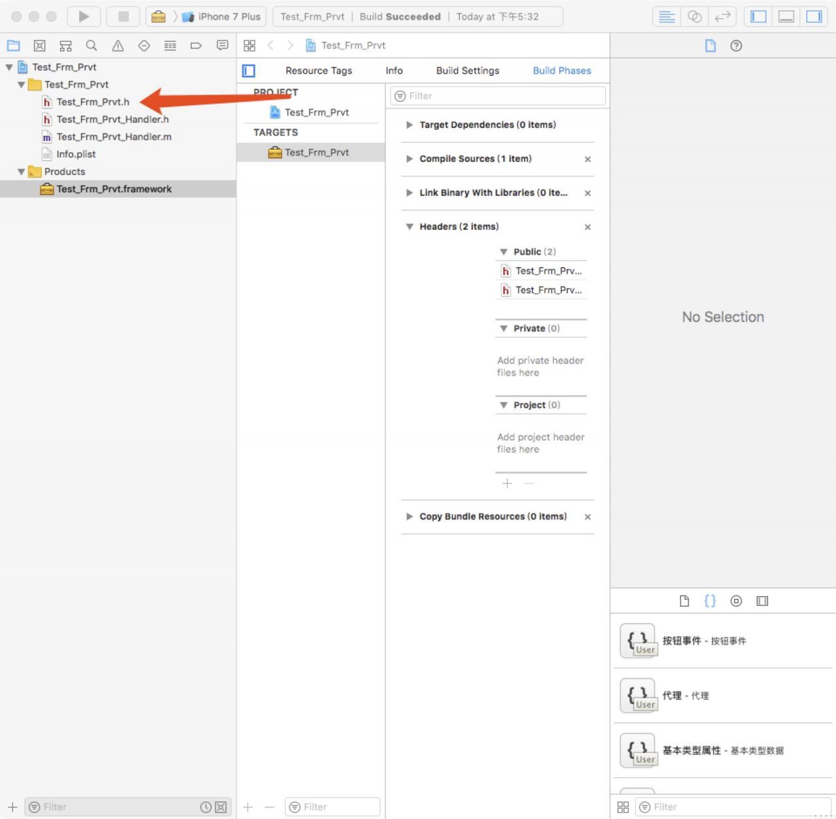The height and width of the screenshot is (819, 836).
Task: Select the 代理 code snippet
Action: [x=723, y=696]
